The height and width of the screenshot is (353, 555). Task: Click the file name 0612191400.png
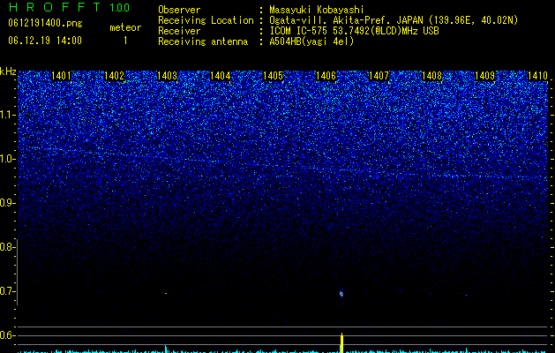45,24
